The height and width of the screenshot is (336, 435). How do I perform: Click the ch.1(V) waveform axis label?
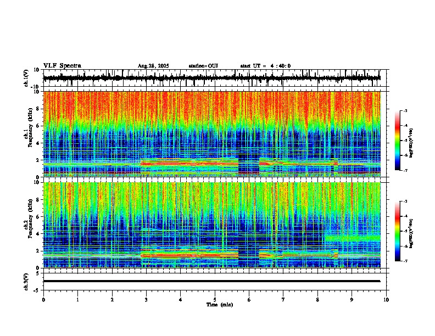[26, 78]
